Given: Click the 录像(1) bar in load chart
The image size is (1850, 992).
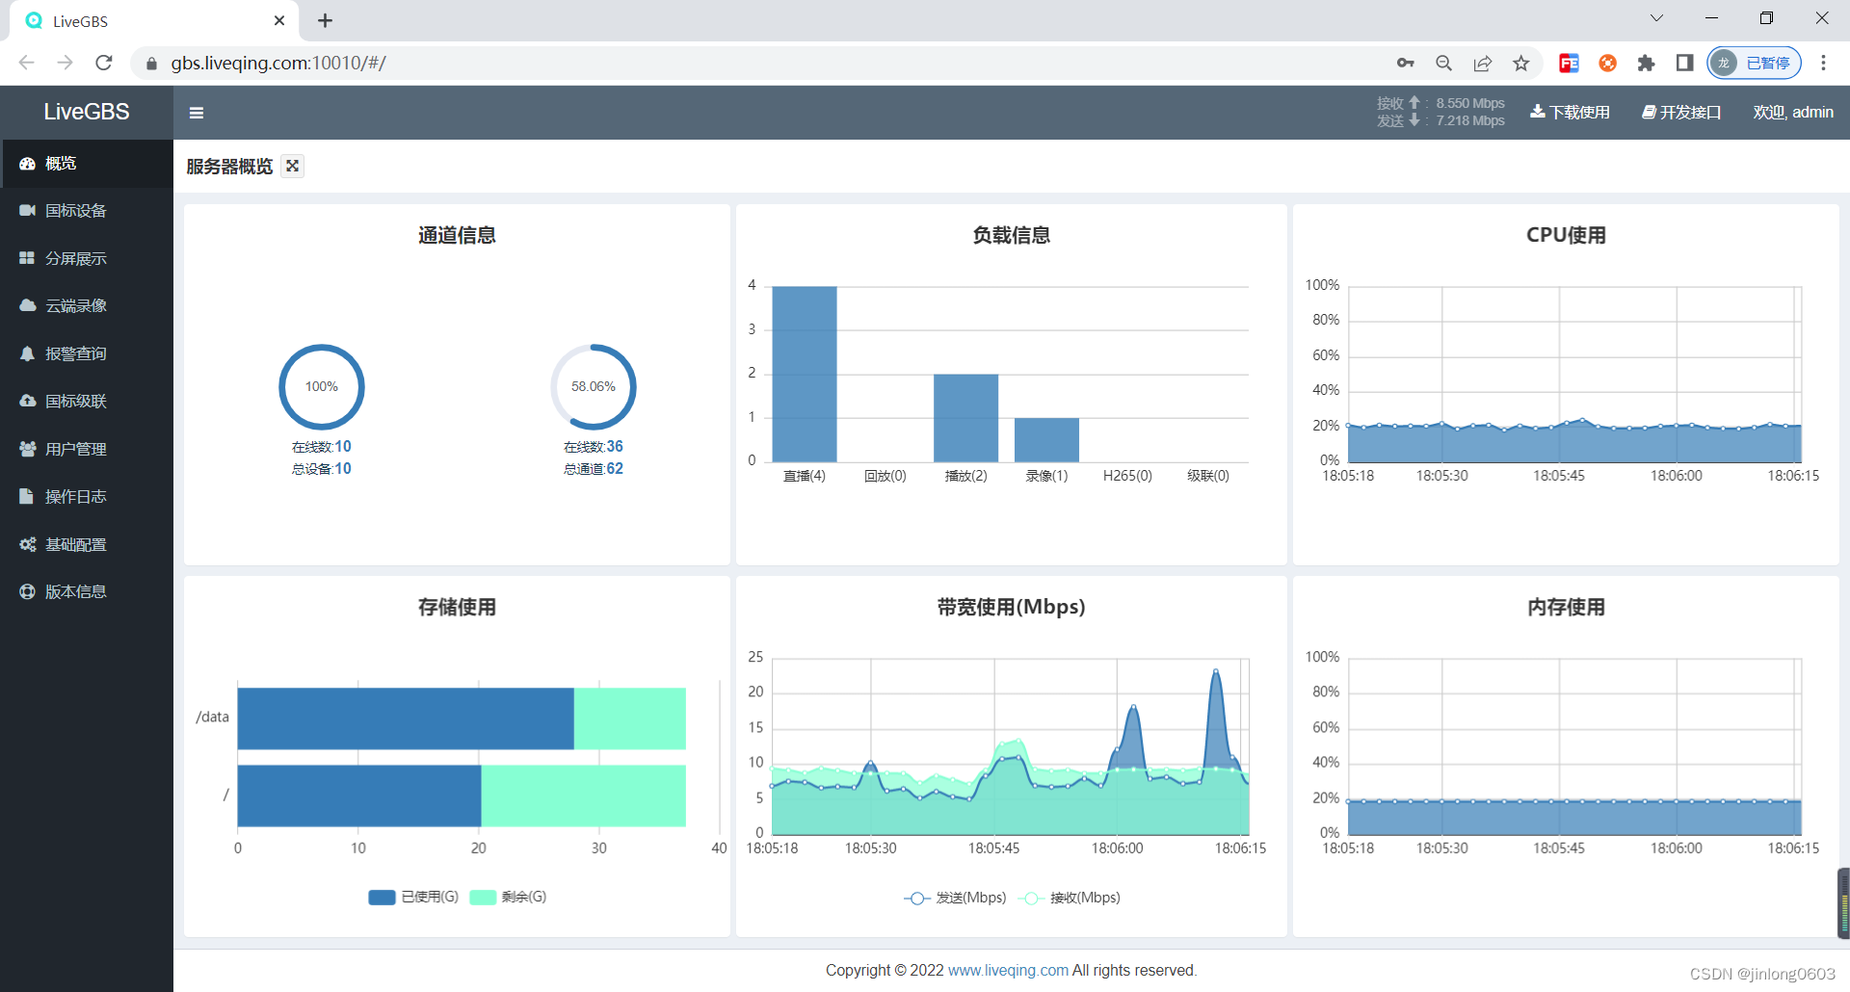Looking at the screenshot, I should [x=1046, y=440].
